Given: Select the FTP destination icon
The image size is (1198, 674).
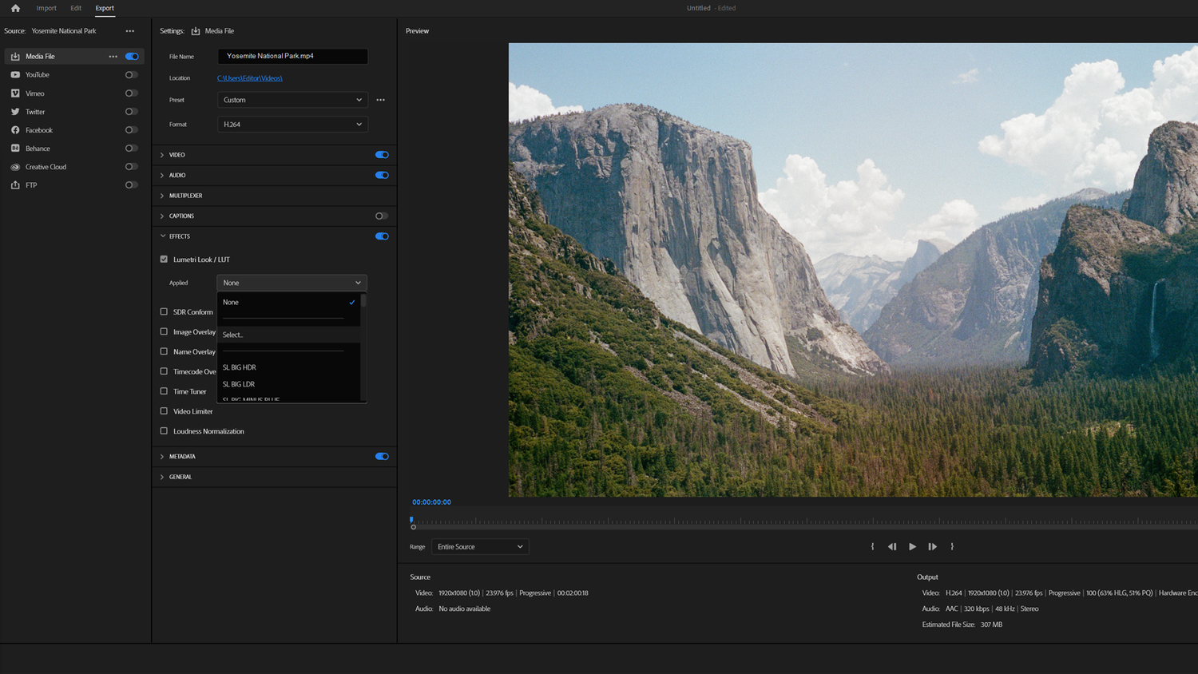Looking at the screenshot, I should coord(14,184).
